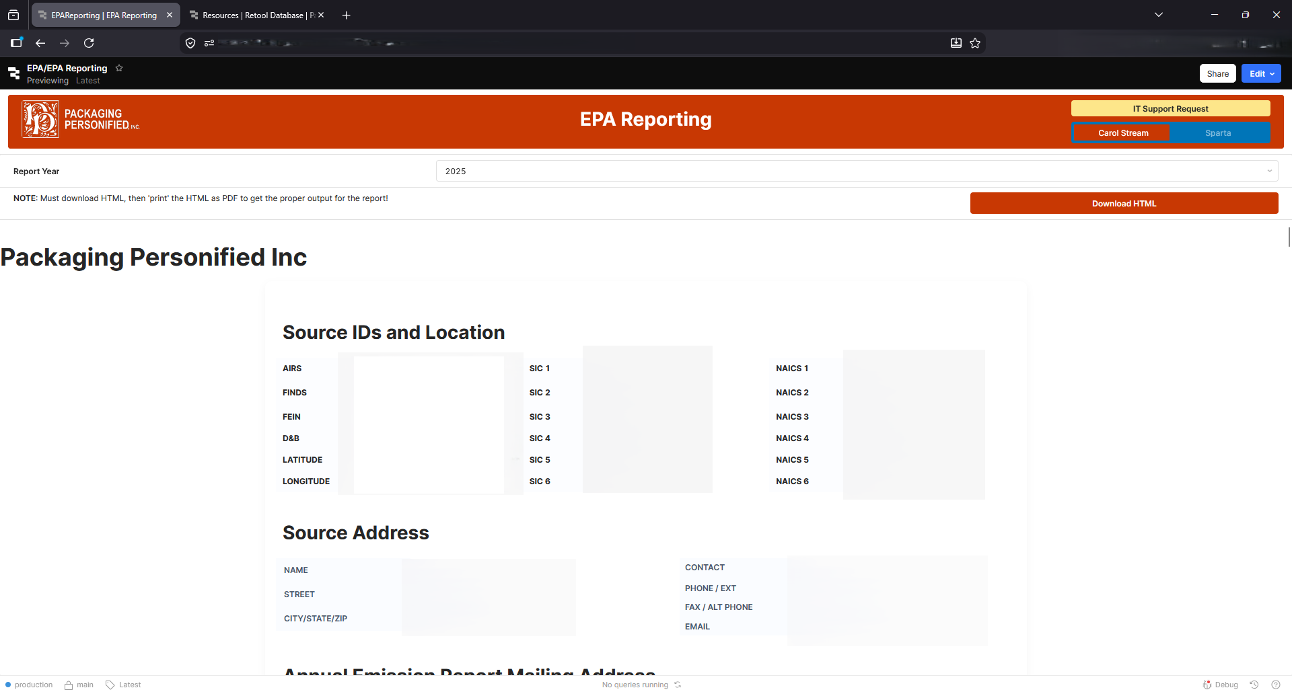Viewport: 1292px width, 694px height.
Task: Click the Download HTML button
Action: pos(1124,203)
